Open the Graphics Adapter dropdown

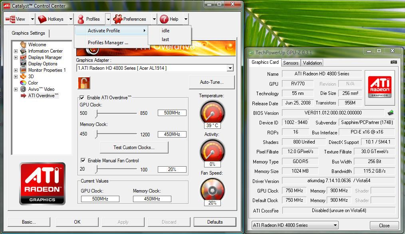click(230, 68)
